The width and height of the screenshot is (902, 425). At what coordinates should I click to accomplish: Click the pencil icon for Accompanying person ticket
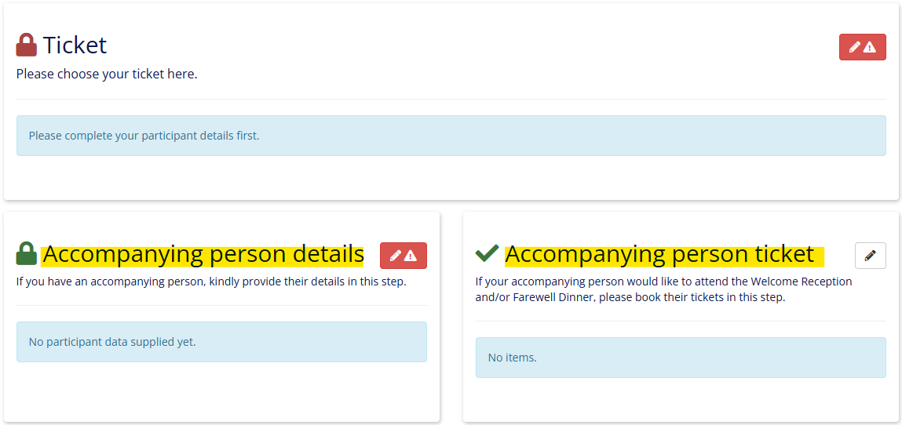click(x=871, y=256)
